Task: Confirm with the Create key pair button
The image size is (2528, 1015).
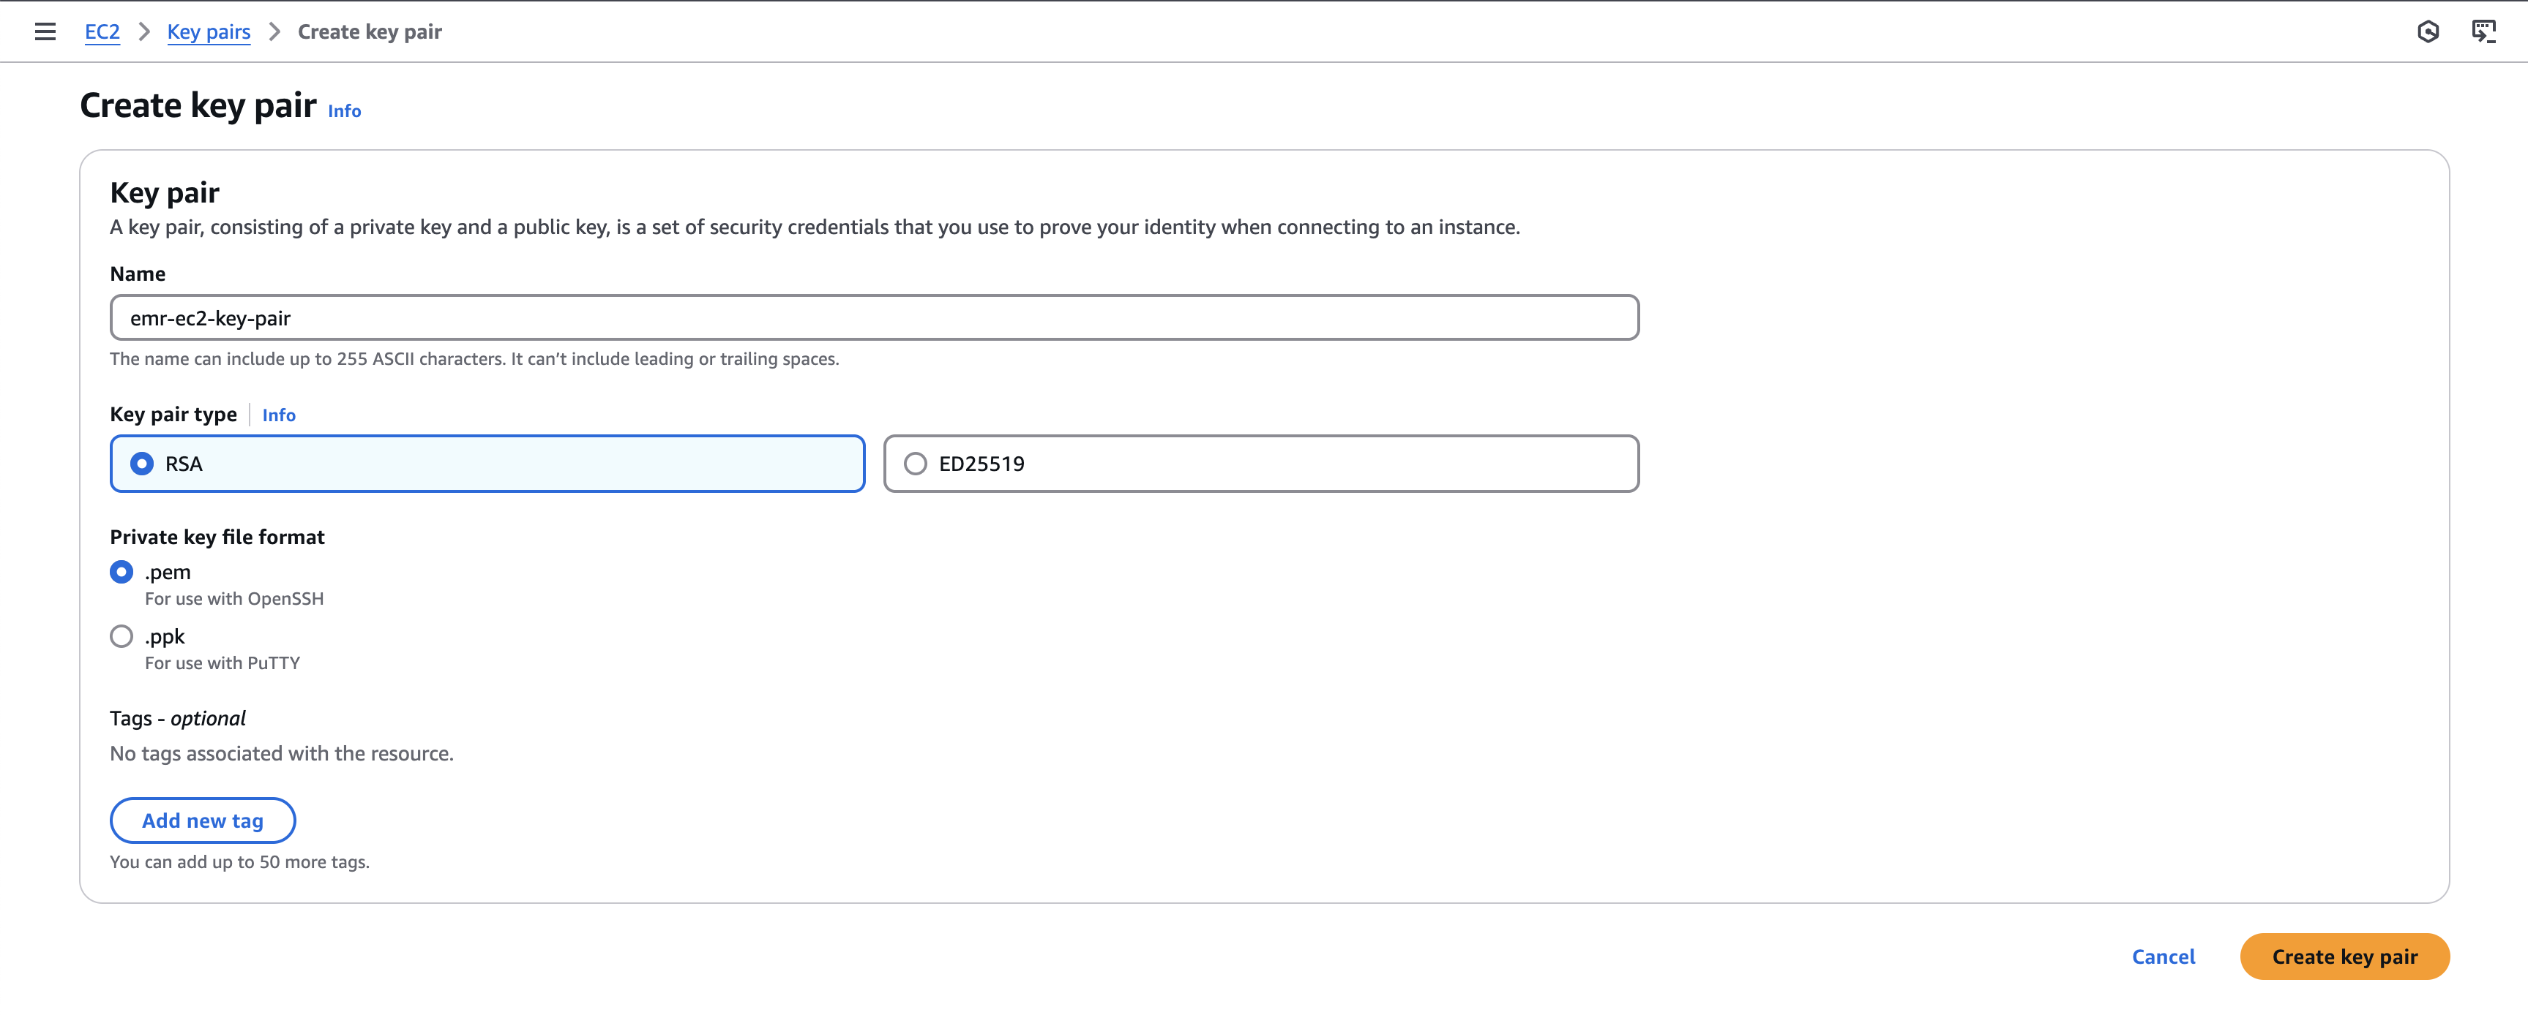Action: [x=2344, y=956]
